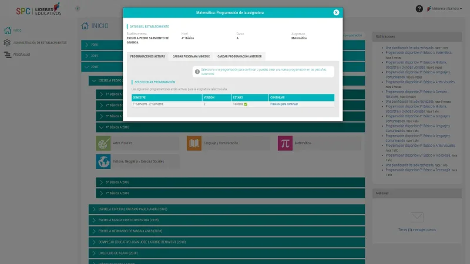This screenshot has height=264, width=470.
Task: Open Administración de Establecimientos menu item
Action: 40,43
